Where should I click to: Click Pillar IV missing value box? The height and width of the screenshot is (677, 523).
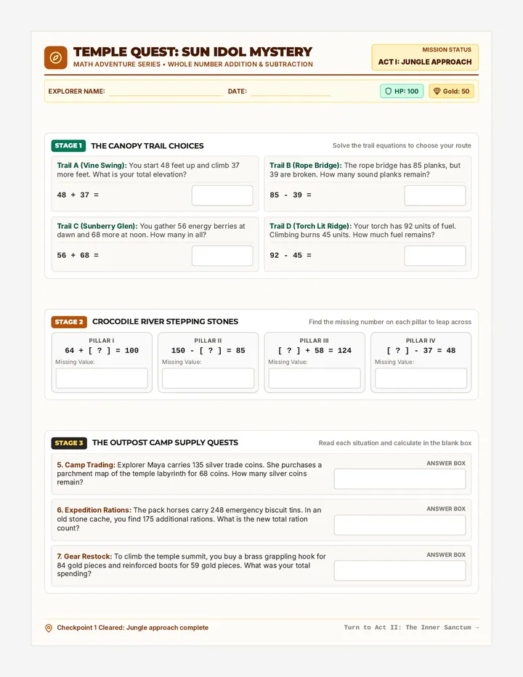(x=421, y=378)
